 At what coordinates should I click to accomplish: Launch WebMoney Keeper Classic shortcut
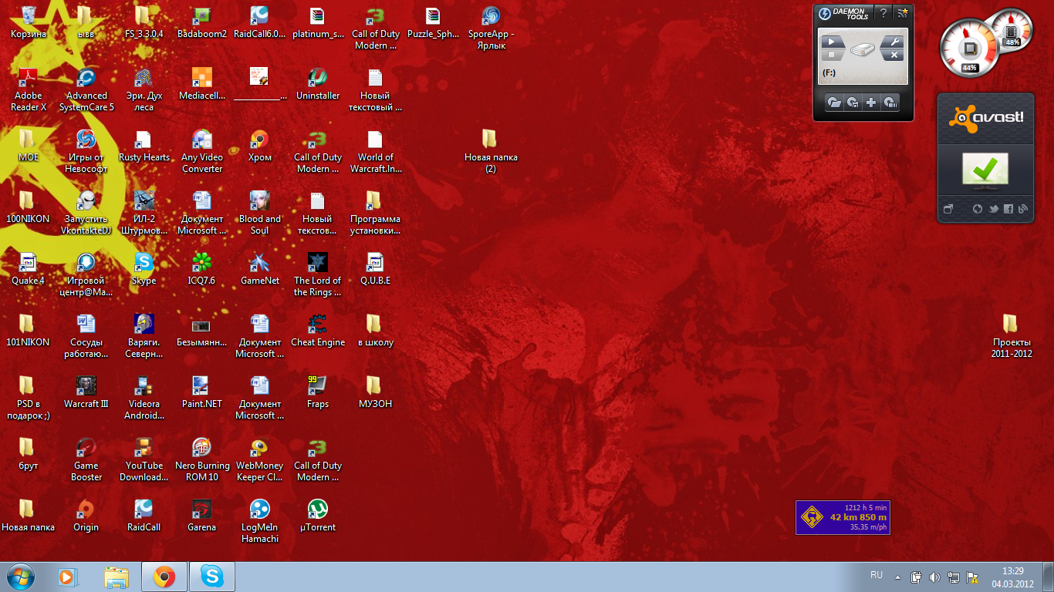coord(260,459)
